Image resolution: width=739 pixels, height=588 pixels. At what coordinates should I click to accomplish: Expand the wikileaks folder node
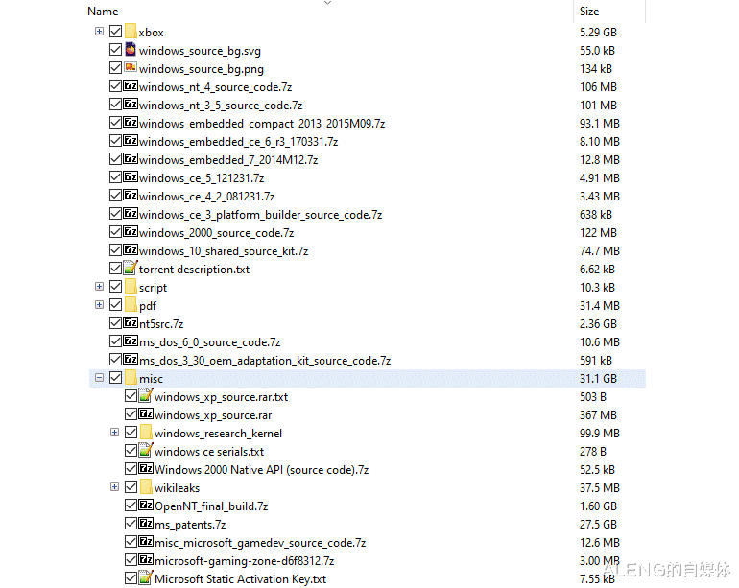tap(114, 487)
